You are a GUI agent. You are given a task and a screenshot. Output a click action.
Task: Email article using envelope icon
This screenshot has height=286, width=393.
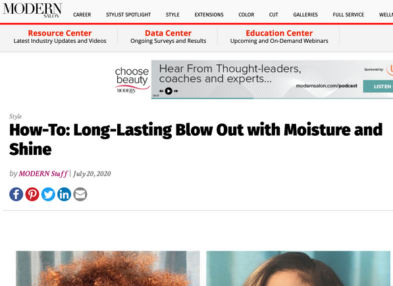[80, 194]
